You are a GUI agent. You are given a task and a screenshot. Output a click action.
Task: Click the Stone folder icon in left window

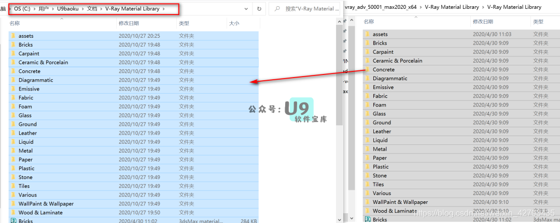click(13, 177)
